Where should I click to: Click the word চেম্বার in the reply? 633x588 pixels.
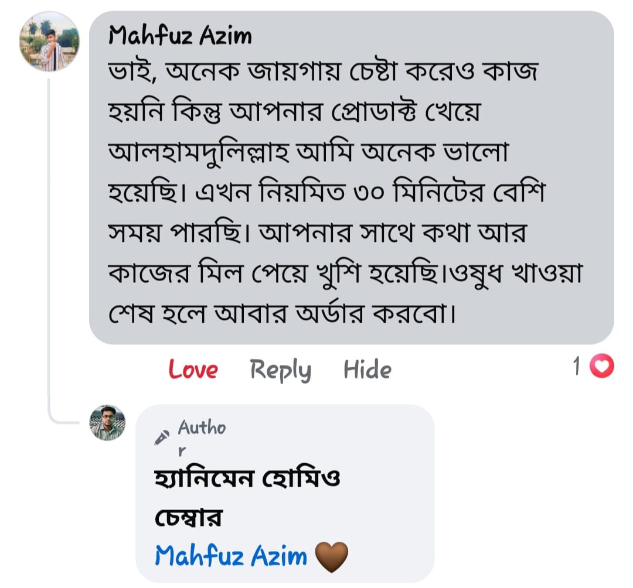[x=190, y=518]
